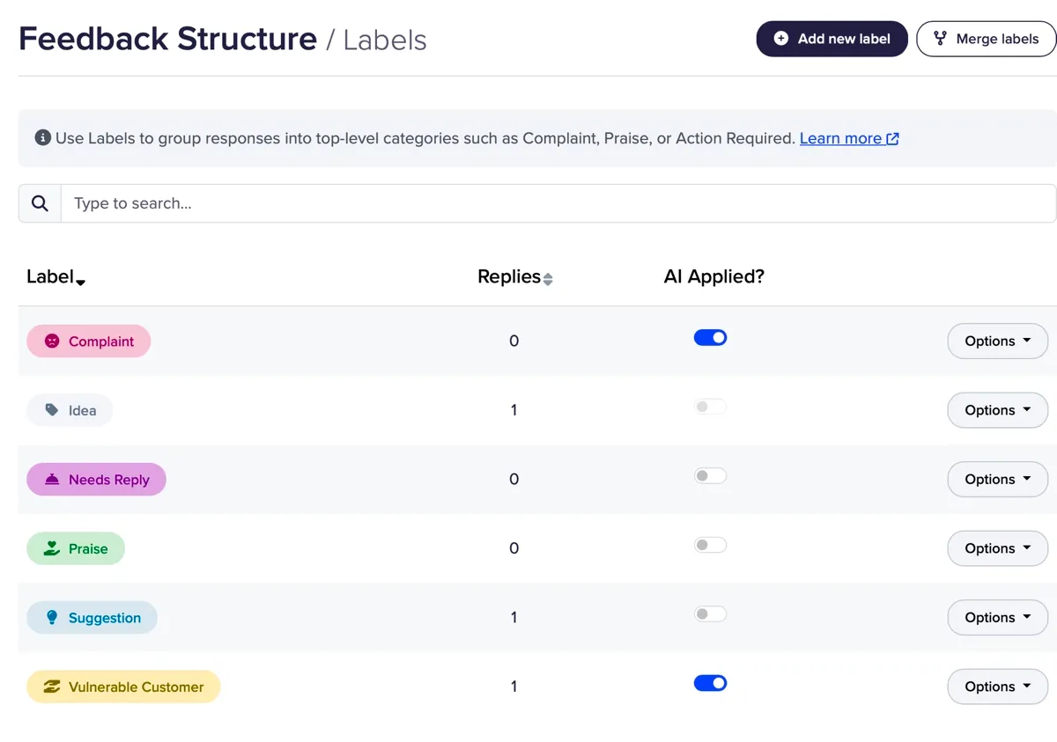
Task: Select the lightbulb icon on Suggestion
Action: coord(51,617)
